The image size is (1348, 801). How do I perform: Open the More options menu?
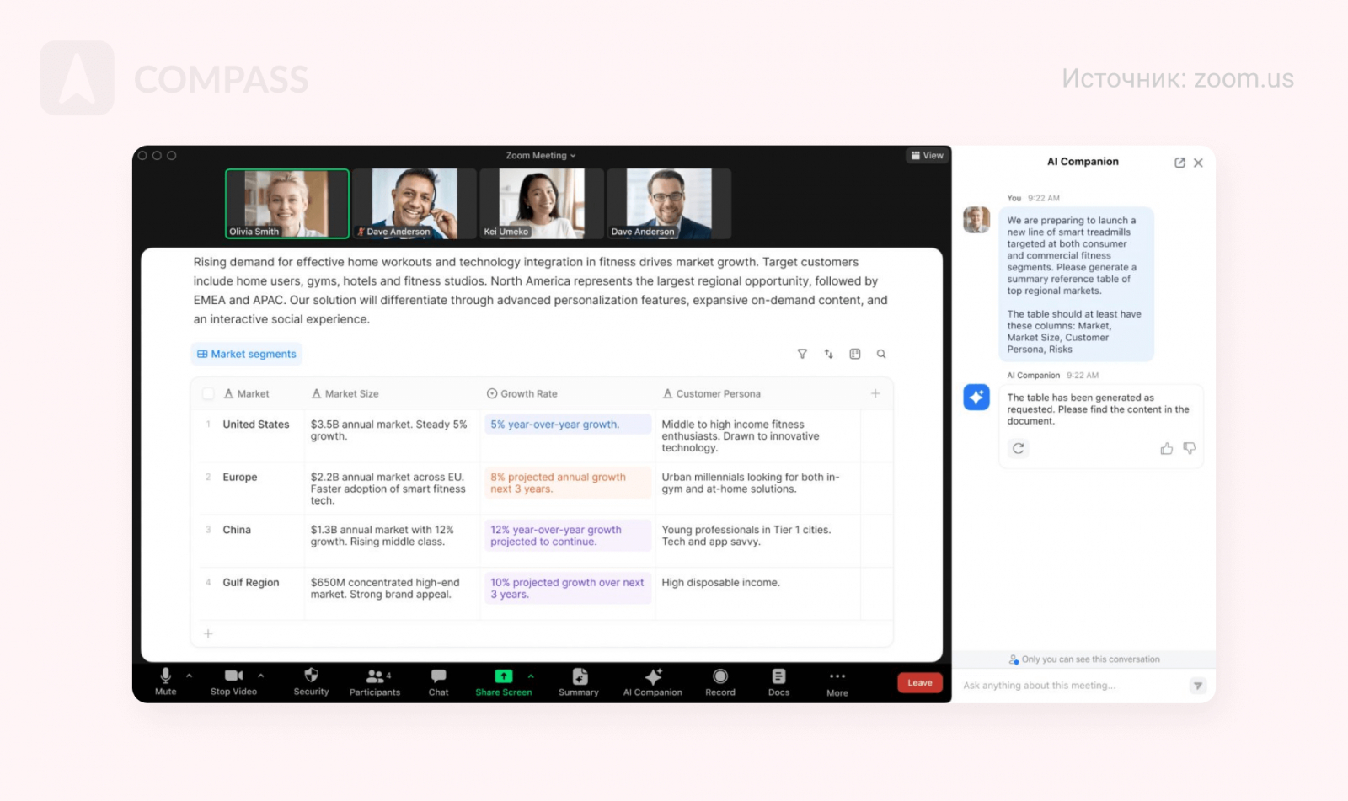click(837, 682)
